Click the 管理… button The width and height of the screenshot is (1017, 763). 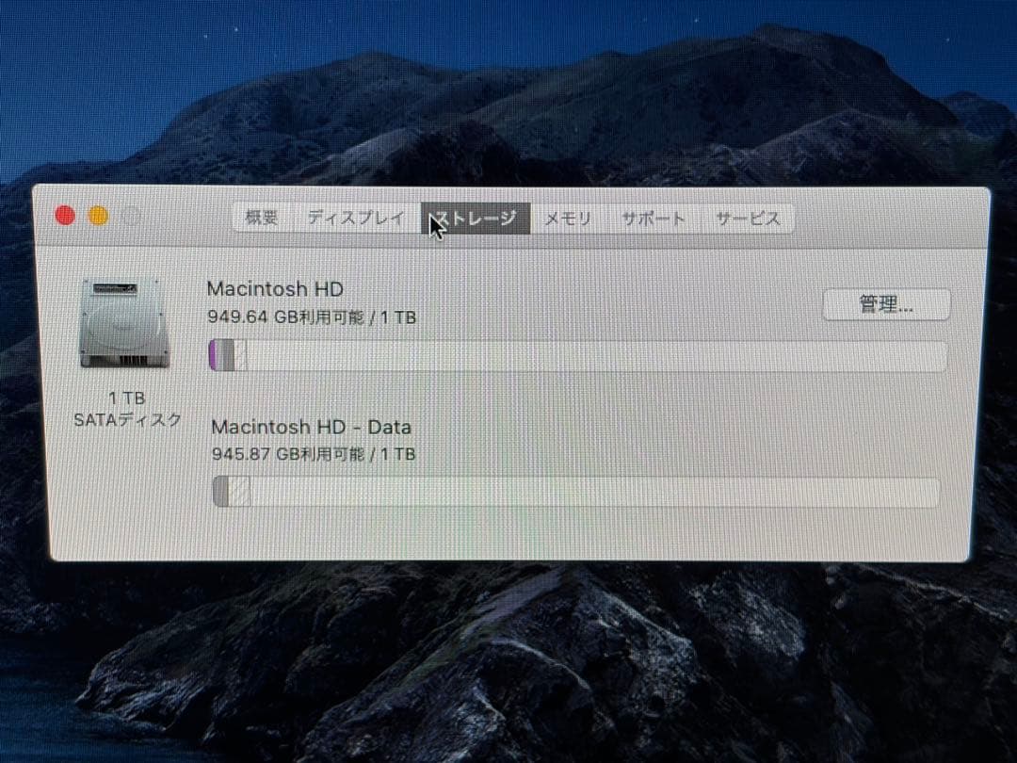886,303
